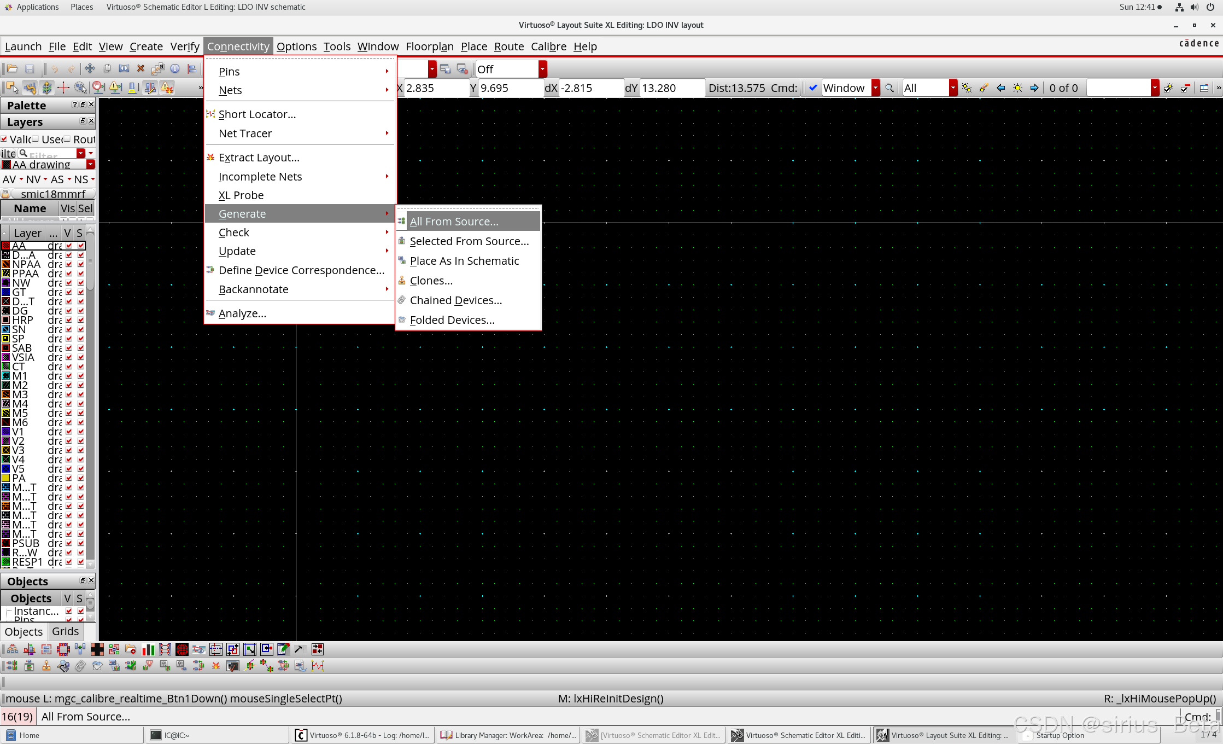
Task: Toggle selectable checkbox for GT layer
Action: click(x=81, y=292)
